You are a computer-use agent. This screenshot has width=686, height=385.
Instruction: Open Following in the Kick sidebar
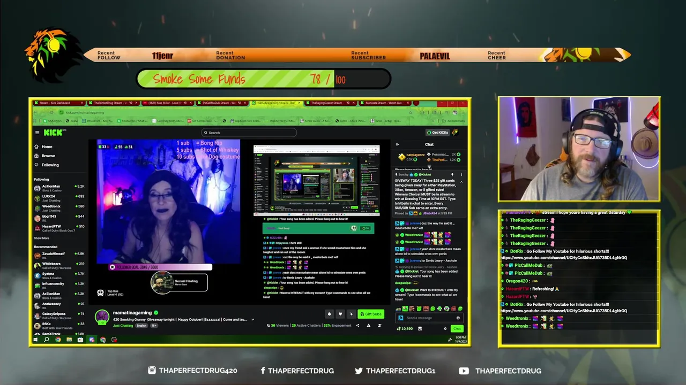point(47,165)
